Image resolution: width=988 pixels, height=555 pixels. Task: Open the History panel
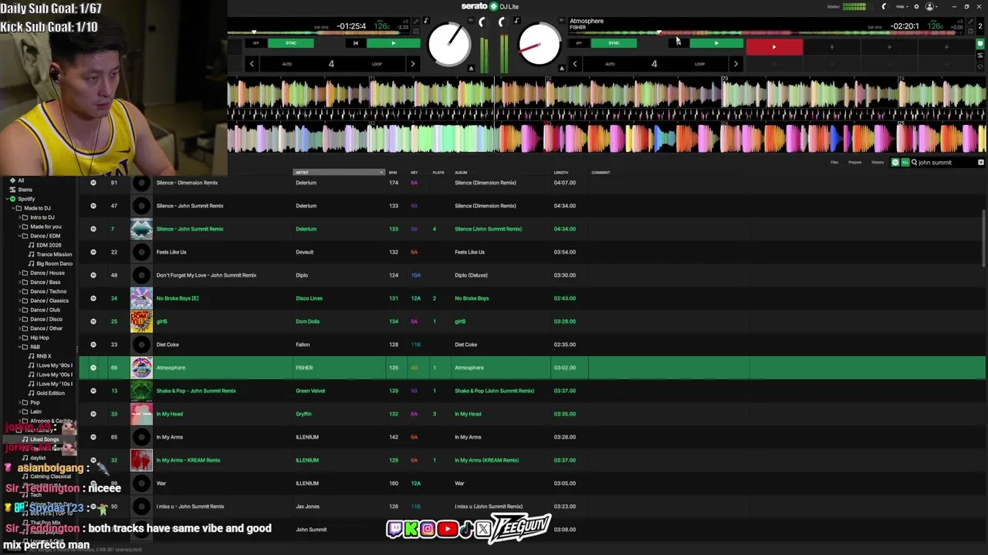coord(878,163)
